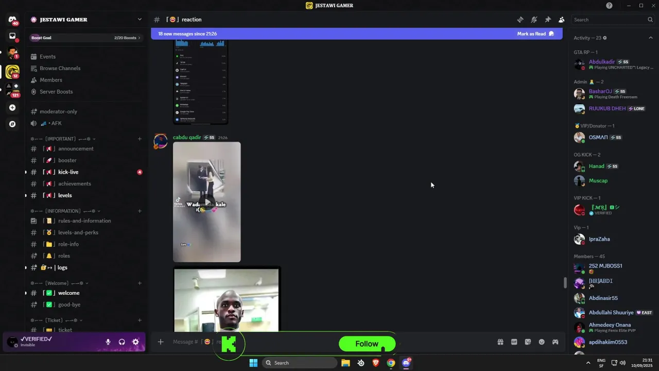The height and width of the screenshot is (371, 659).
Task: Open the attachment plus button in message bar
Action: click(x=161, y=342)
